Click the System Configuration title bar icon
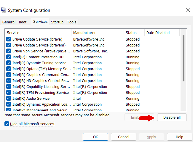This screenshot has height=148, width=193. [x=4, y=10]
